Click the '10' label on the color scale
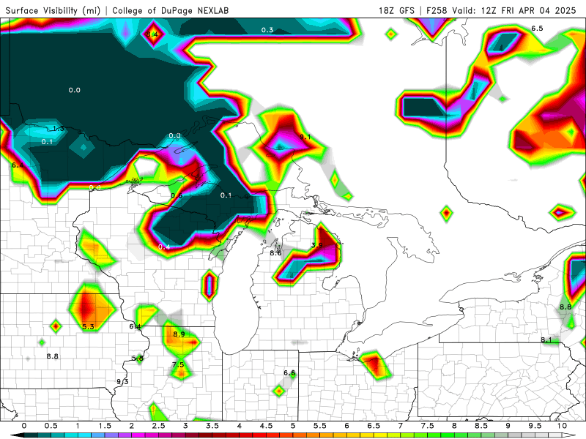Screen dimensions: 586x439 coord(562,426)
